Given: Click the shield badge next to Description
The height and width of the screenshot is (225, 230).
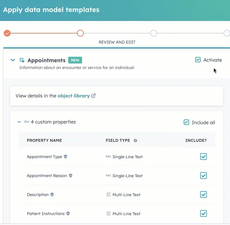Looking at the screenshot, I should pos(52,195).
